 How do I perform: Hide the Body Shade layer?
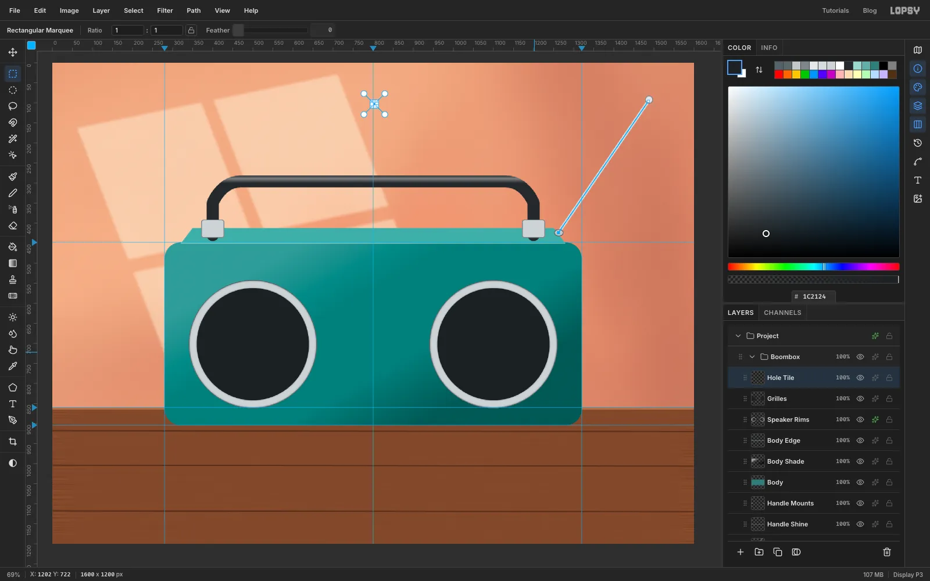point(860,461)
